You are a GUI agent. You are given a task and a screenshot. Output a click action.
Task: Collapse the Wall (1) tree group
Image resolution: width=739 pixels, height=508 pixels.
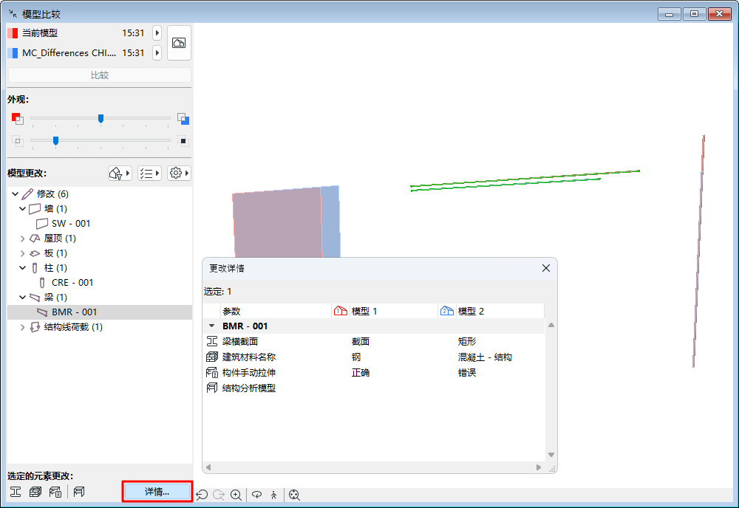point(23,208)
